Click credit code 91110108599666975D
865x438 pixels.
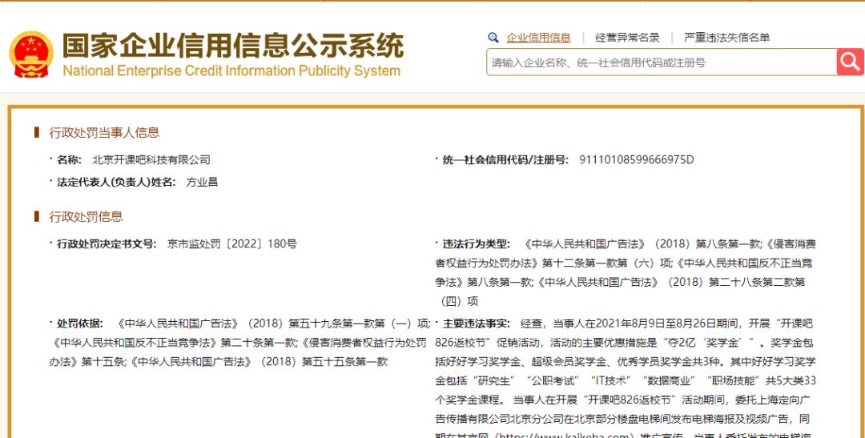pos(636,160)
